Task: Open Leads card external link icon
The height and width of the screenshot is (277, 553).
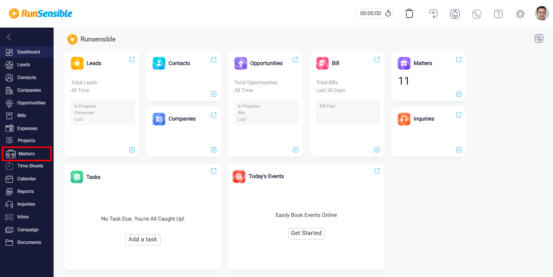Action: click(132, 60)
